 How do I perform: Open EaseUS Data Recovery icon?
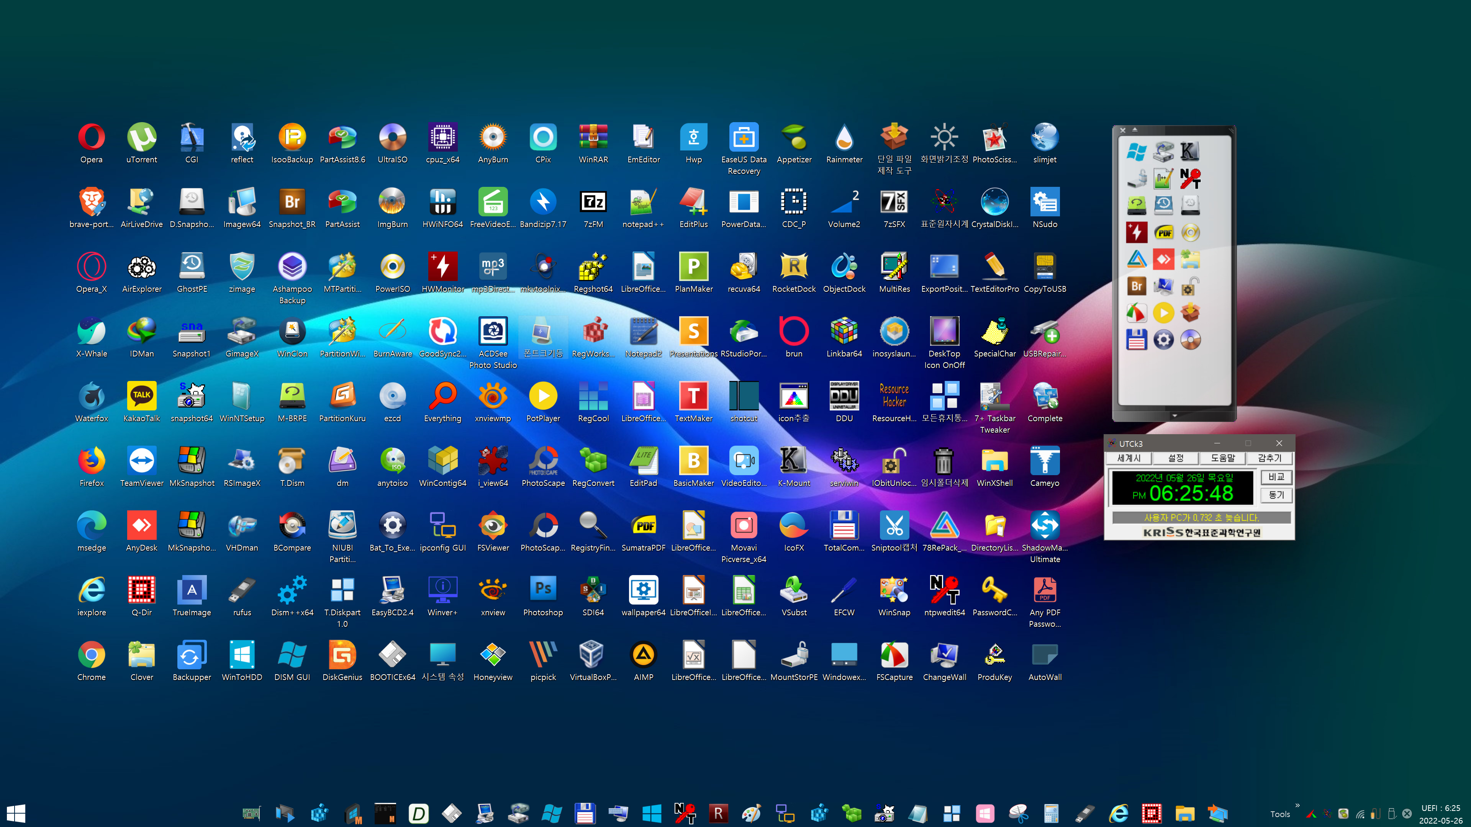click(744, 149)
